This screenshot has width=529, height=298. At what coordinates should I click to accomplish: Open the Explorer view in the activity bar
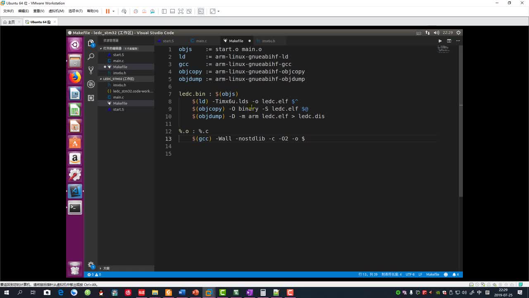(91, 43)
